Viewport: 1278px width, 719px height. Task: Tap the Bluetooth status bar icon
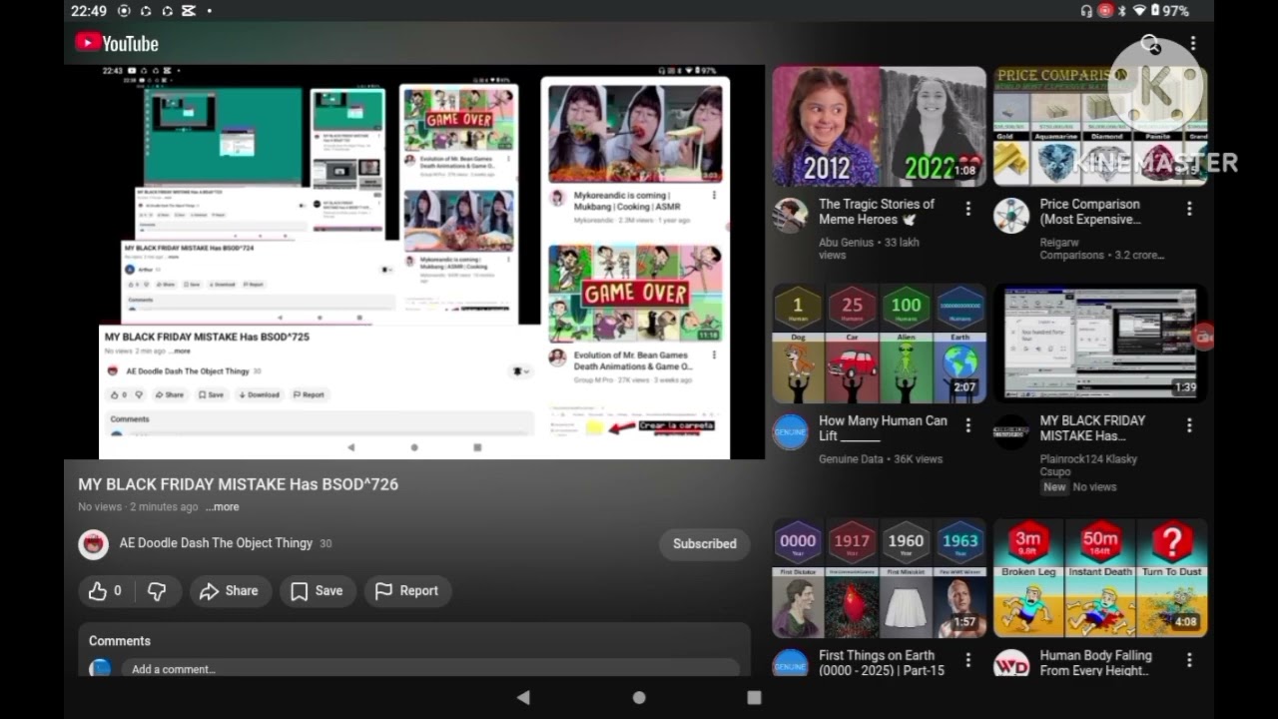click(x=1121, y=11)
